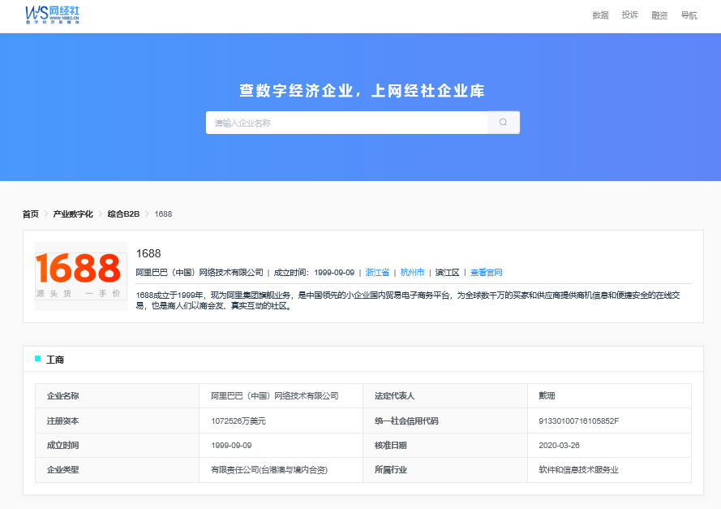721x509 pixels.
Task: Click the 滨江区 district text
Action: 447,273
